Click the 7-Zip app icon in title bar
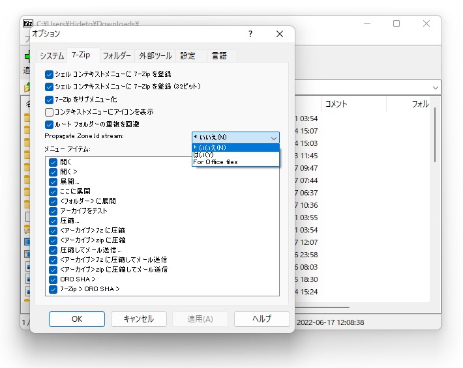Viewport: 463px width, 368px height. click(28, 23)
